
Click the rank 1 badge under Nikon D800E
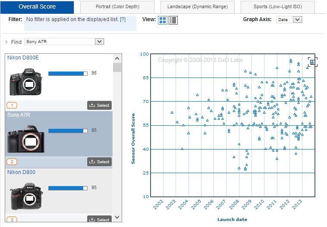(x=12, y=105)
